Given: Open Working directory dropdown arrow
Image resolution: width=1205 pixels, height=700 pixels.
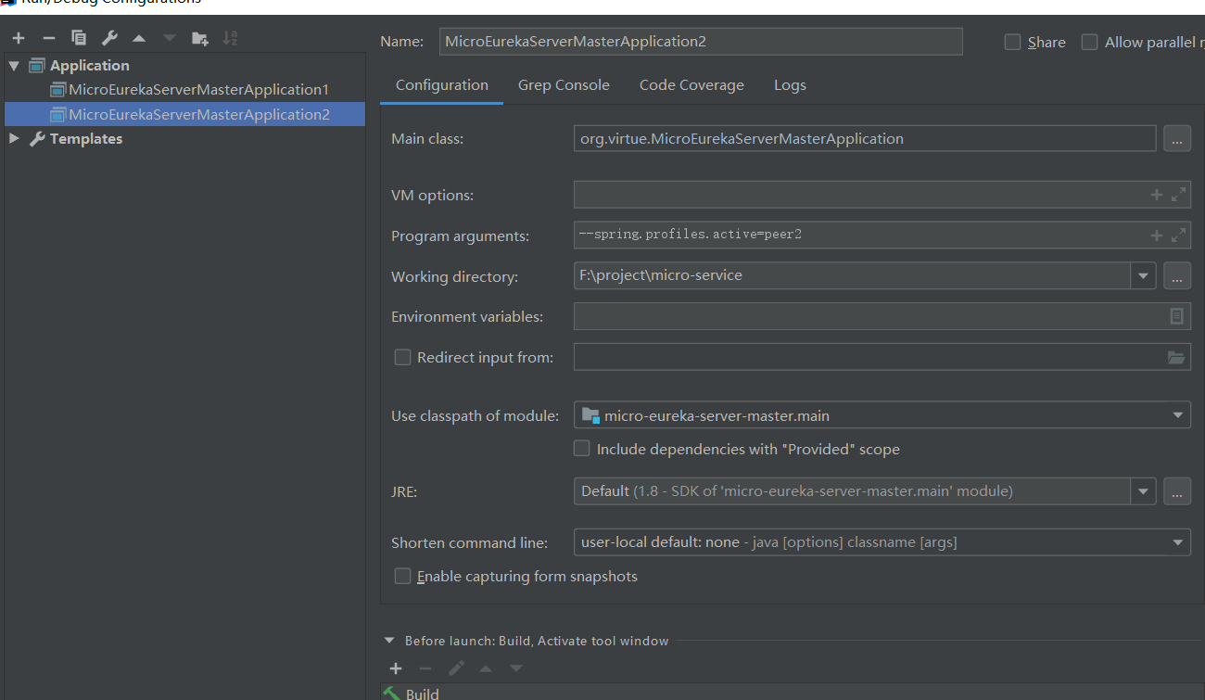Looking at the screenshot, I should pos(1143,275).
